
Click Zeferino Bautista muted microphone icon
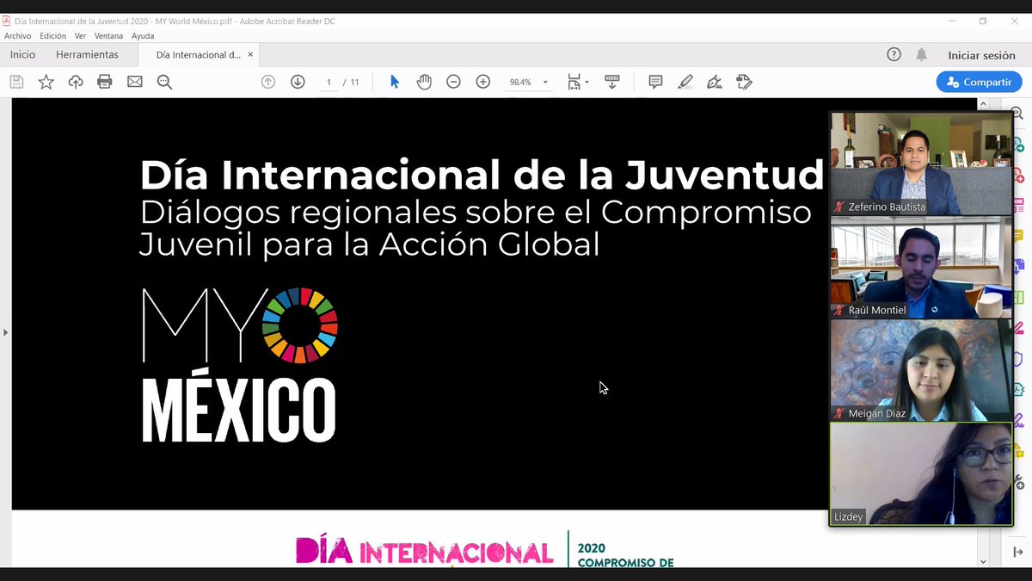pyautogui.click(x=839, y=207)
